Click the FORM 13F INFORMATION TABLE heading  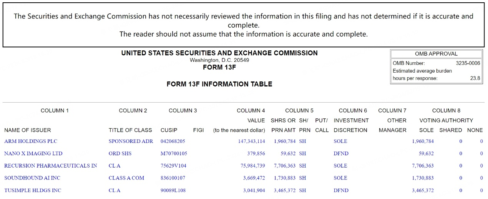(219, 84)
